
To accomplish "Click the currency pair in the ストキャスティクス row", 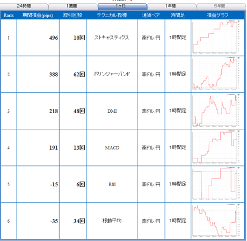I will click(151, 38).
